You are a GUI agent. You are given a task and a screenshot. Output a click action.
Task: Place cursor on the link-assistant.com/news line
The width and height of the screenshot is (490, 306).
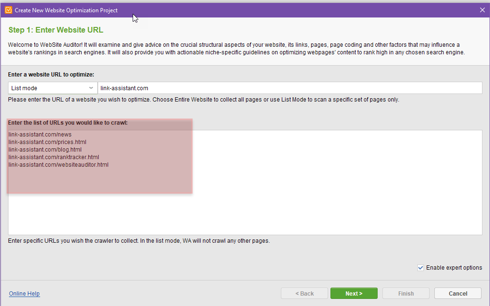tap(40, 135)
